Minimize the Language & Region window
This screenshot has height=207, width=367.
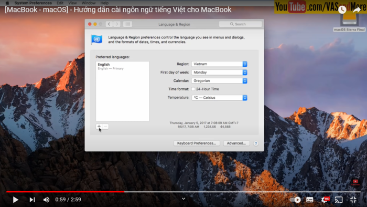[95, 24]
